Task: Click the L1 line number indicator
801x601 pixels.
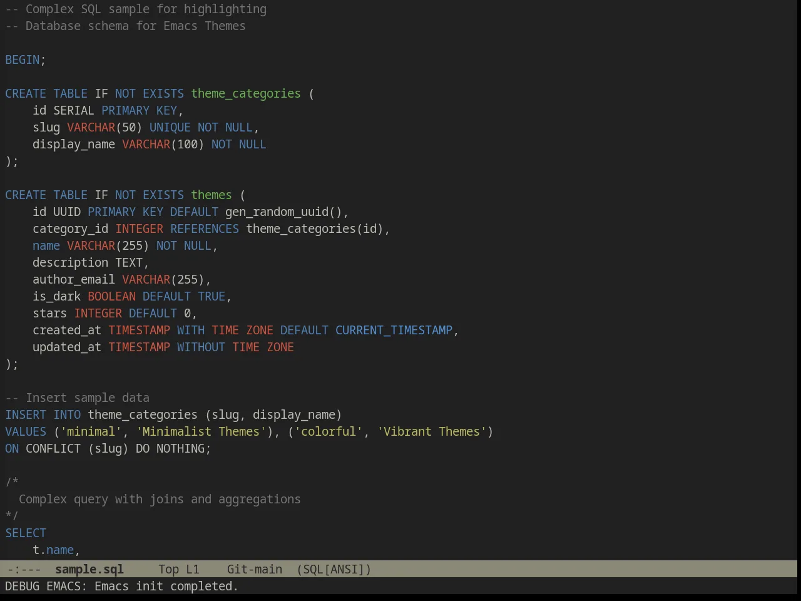Action: [192, 569]
